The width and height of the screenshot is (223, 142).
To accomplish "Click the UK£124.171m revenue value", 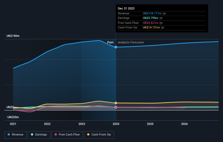I will (x=152, y=13).
